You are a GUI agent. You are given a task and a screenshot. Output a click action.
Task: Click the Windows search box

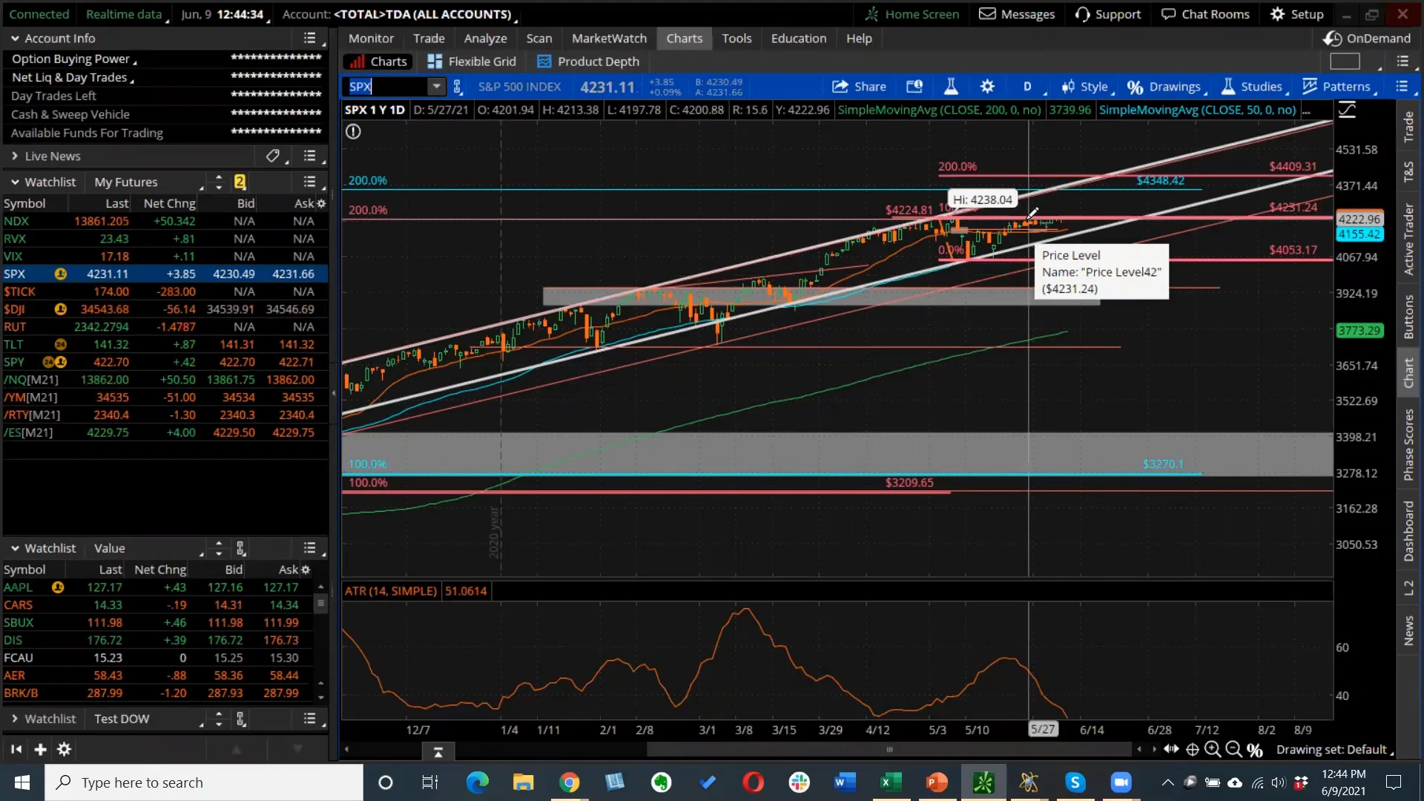click(x=204, y=782)
